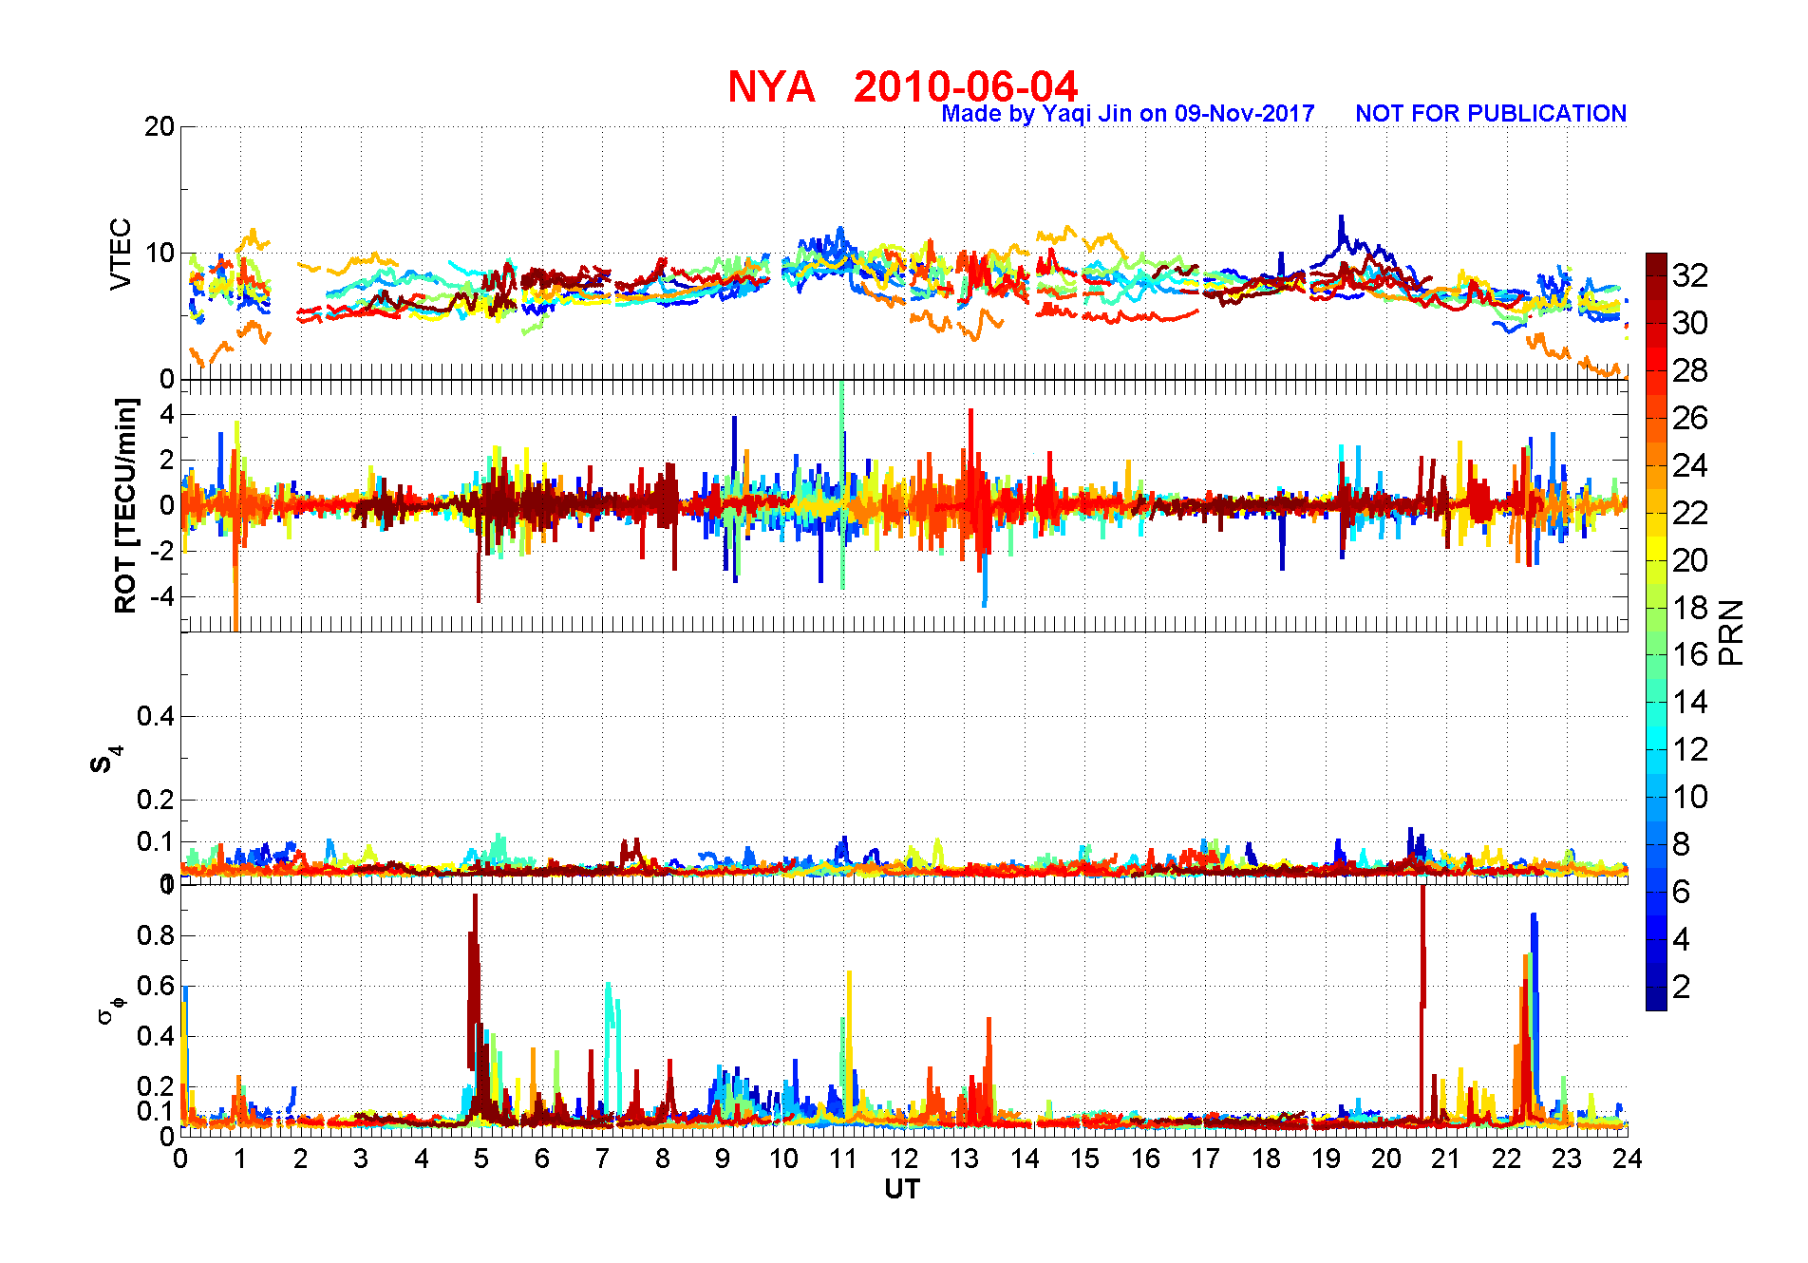Select the VTEC y-axis label
The width and height of the screenshot is (1808, 1263).
click(121, 254)
